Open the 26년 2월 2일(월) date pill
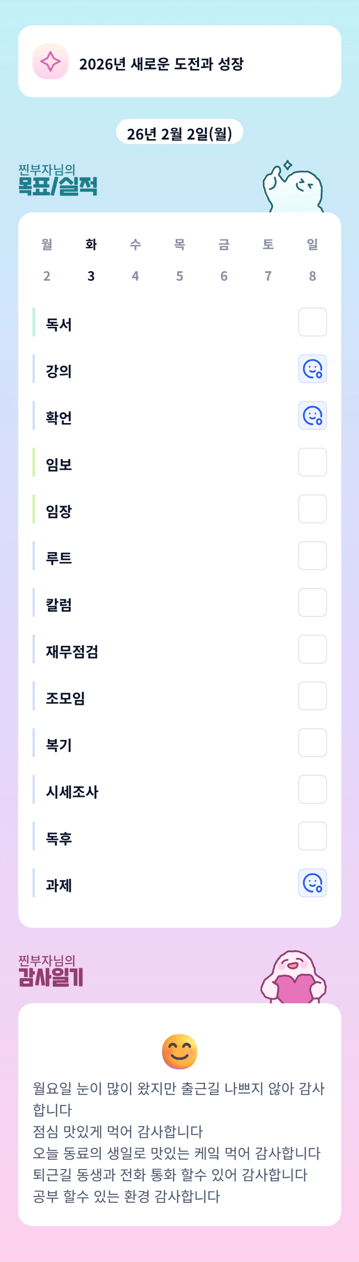The image size is (359, 1262). point(180,133)
